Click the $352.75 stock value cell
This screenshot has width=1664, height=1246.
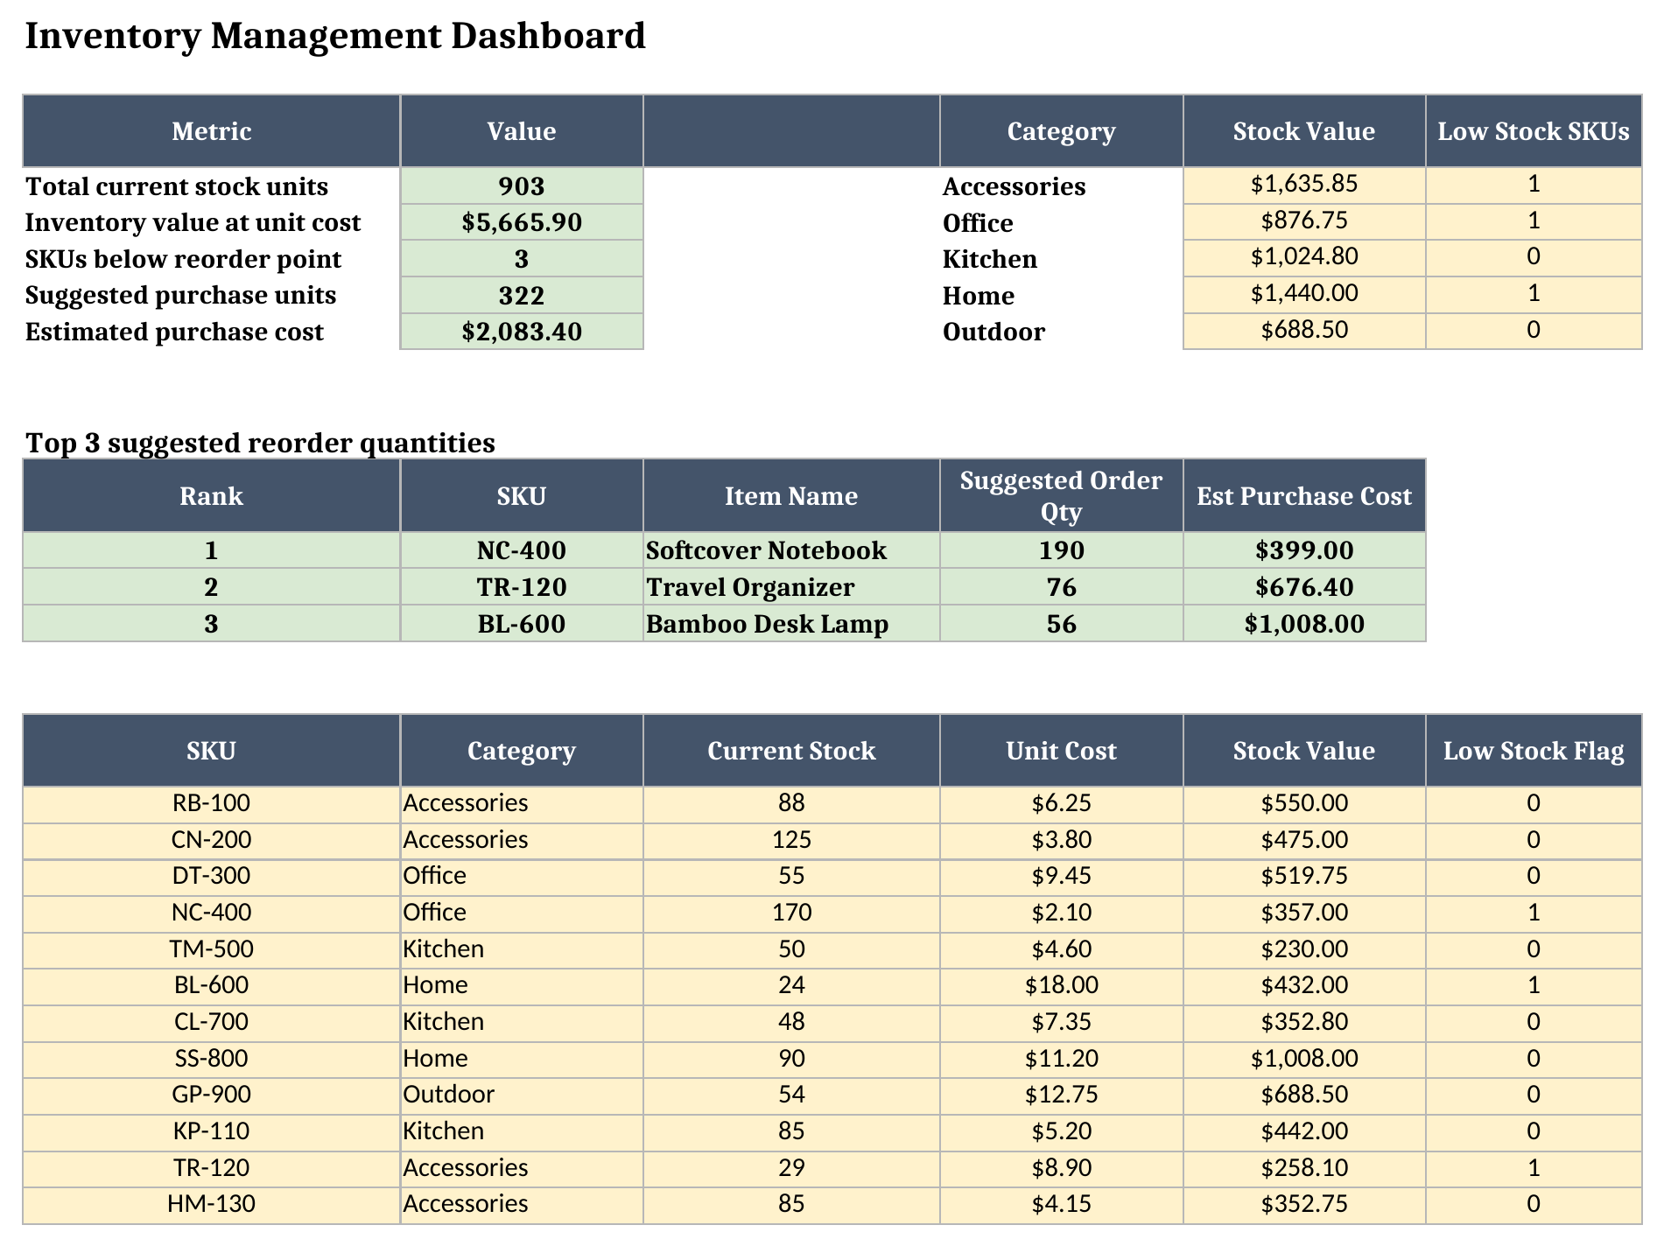click(1304, 1204)
